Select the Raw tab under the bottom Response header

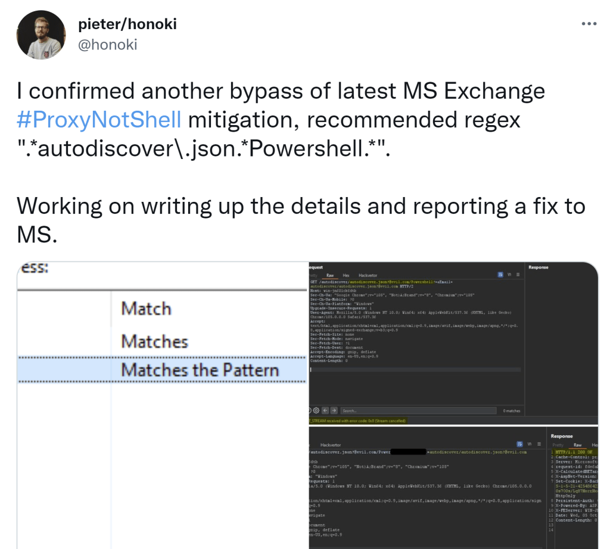[577, 445]
